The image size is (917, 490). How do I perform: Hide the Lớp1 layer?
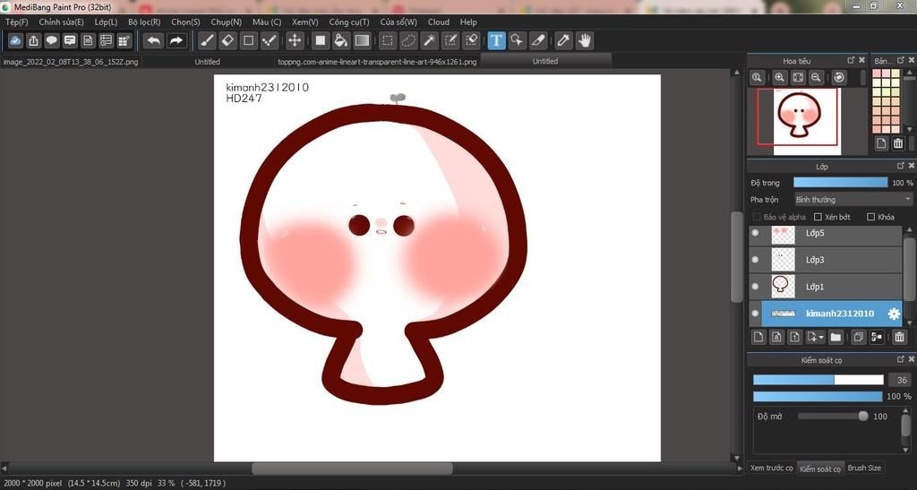755,287
